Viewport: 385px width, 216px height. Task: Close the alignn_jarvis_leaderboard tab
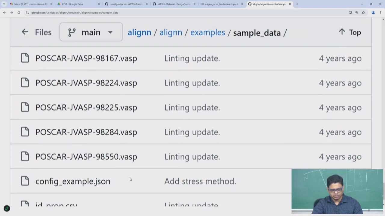pyautogui.click(x=242, y=4)
